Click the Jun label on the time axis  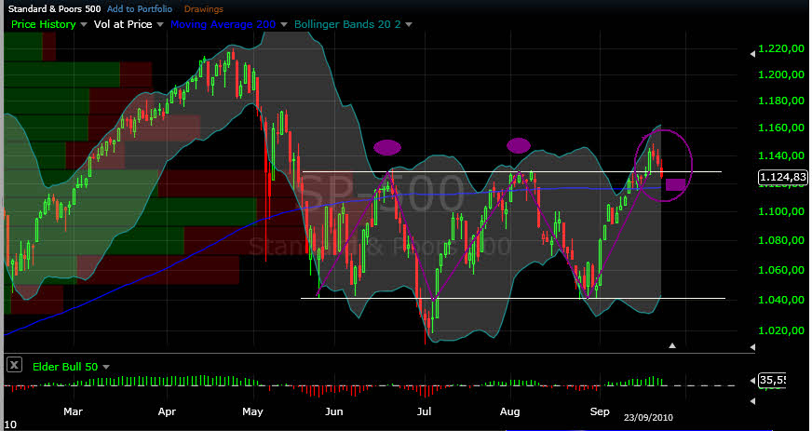[334, 411]
